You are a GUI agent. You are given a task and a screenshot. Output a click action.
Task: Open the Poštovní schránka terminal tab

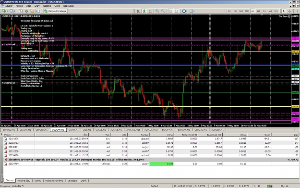click(54, 181)
